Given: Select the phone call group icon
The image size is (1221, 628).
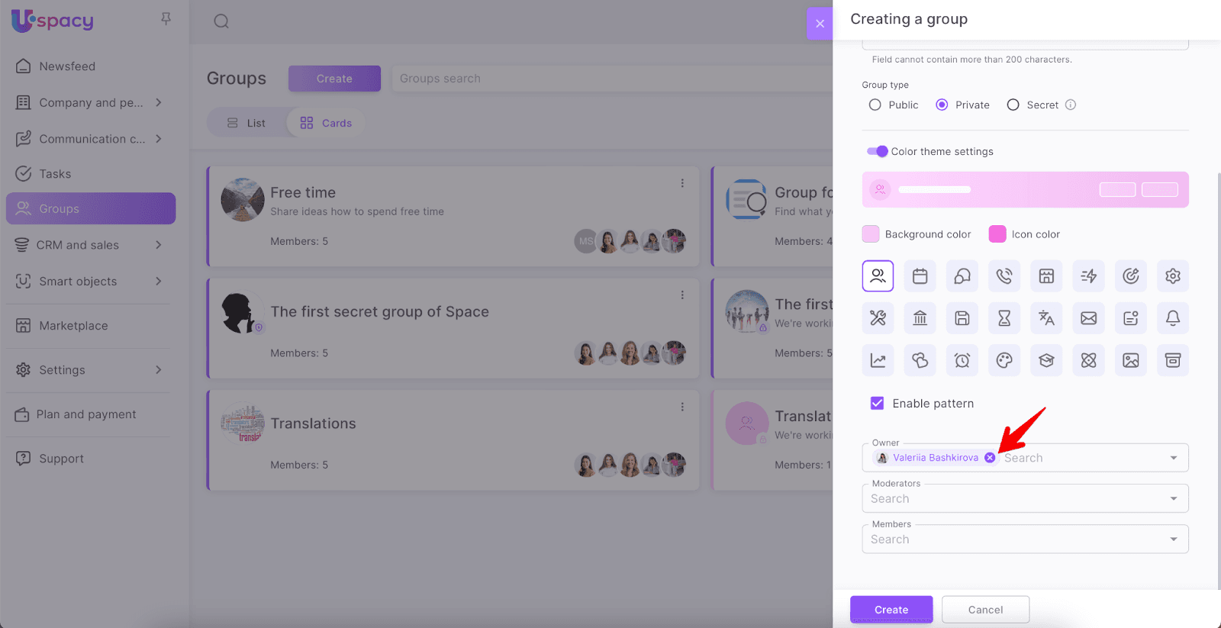Looking at the screenshot, I should [x=1004, y=275].
